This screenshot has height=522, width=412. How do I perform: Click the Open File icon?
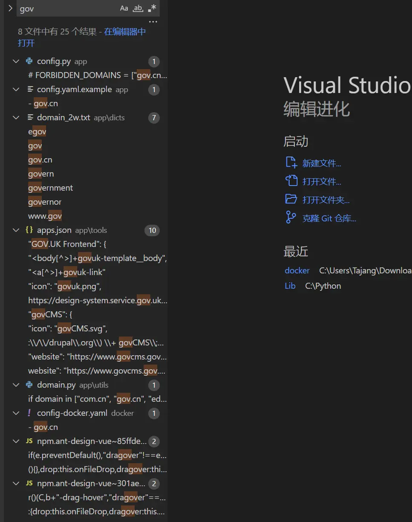291,181
